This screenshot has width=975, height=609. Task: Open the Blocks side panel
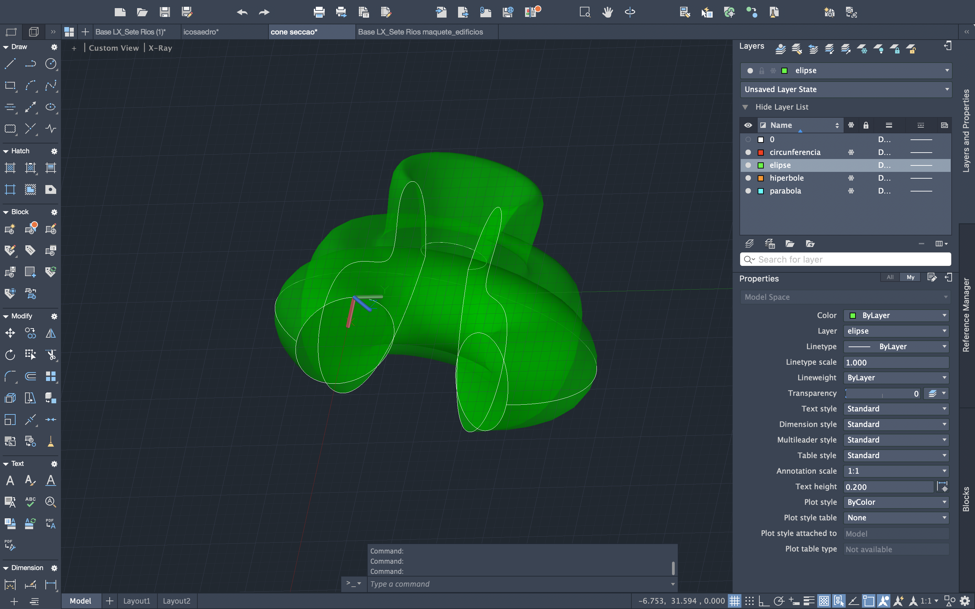click(x=966, y=499)
